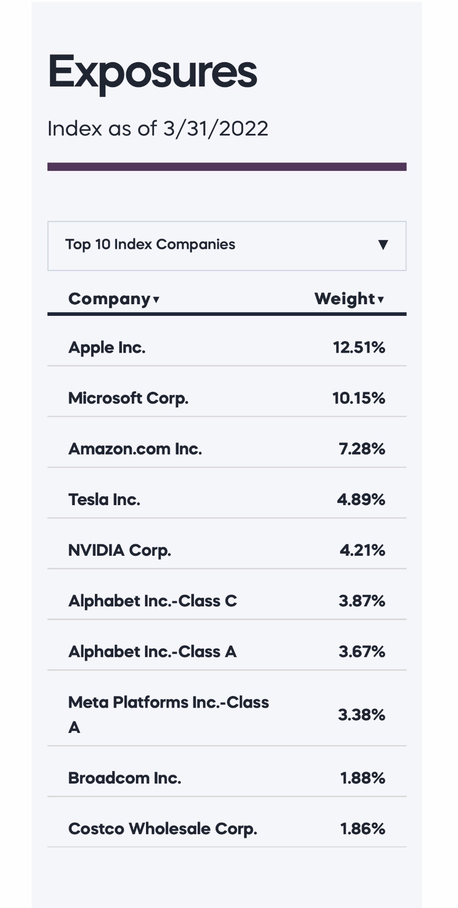Select the Costco Wholesale Corp. company name
Image resolution: width=458 pixels, height=908 pixels.
tap(162, 829)
